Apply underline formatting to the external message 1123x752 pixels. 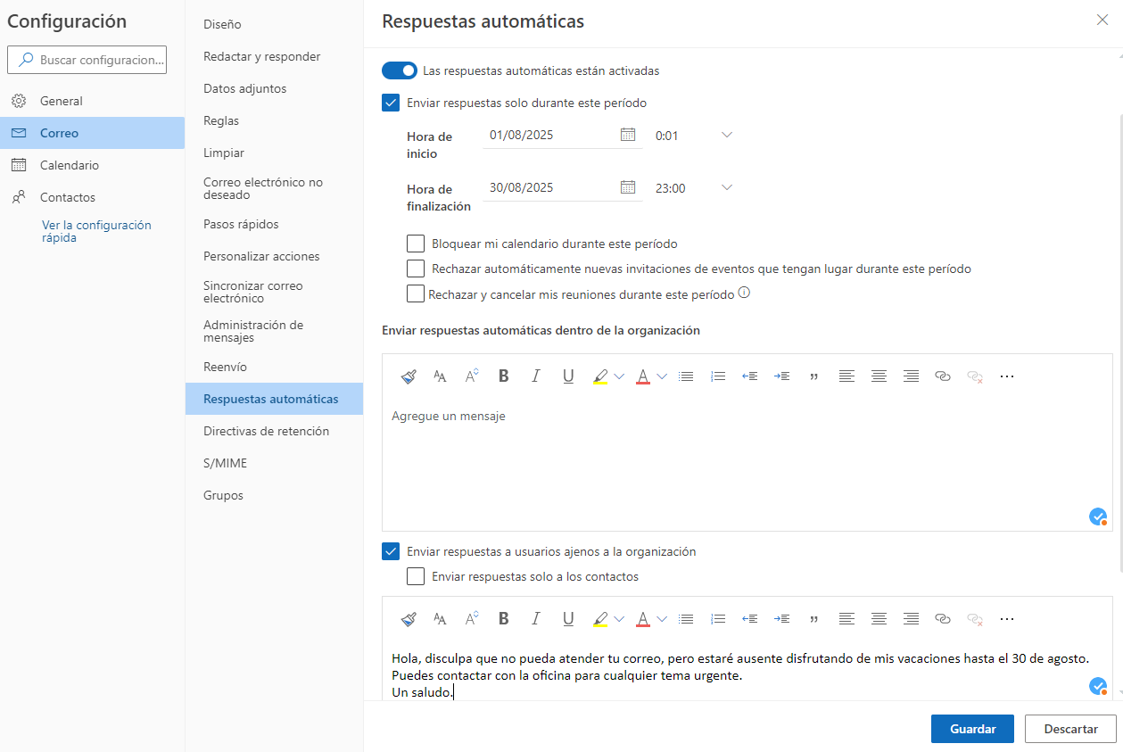[568, 618]
